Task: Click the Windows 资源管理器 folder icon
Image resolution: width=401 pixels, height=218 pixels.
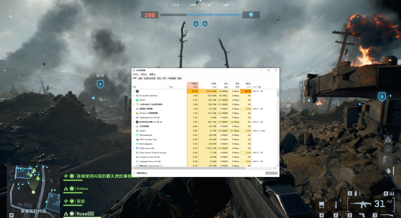Action: coord(137,113)
